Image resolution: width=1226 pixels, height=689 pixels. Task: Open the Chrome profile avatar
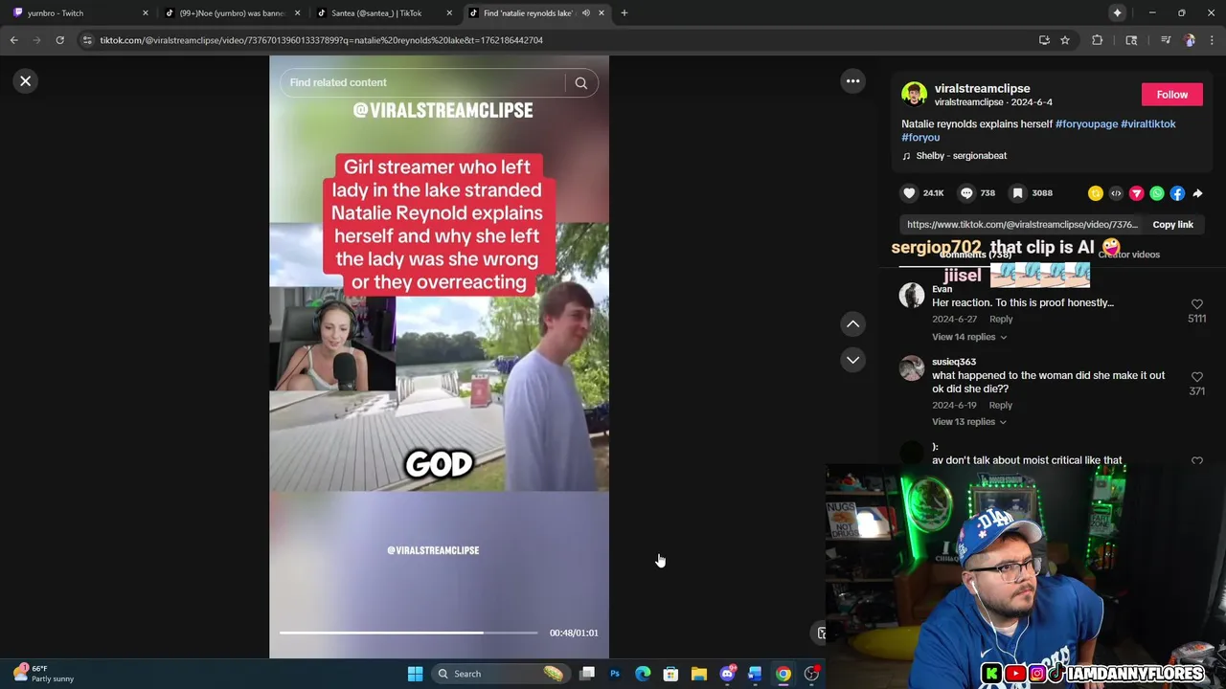pyautogui.click(x=1190, y=40)
